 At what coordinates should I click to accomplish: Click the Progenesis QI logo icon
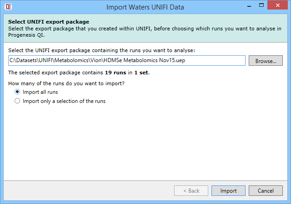[x=8, y=7]
